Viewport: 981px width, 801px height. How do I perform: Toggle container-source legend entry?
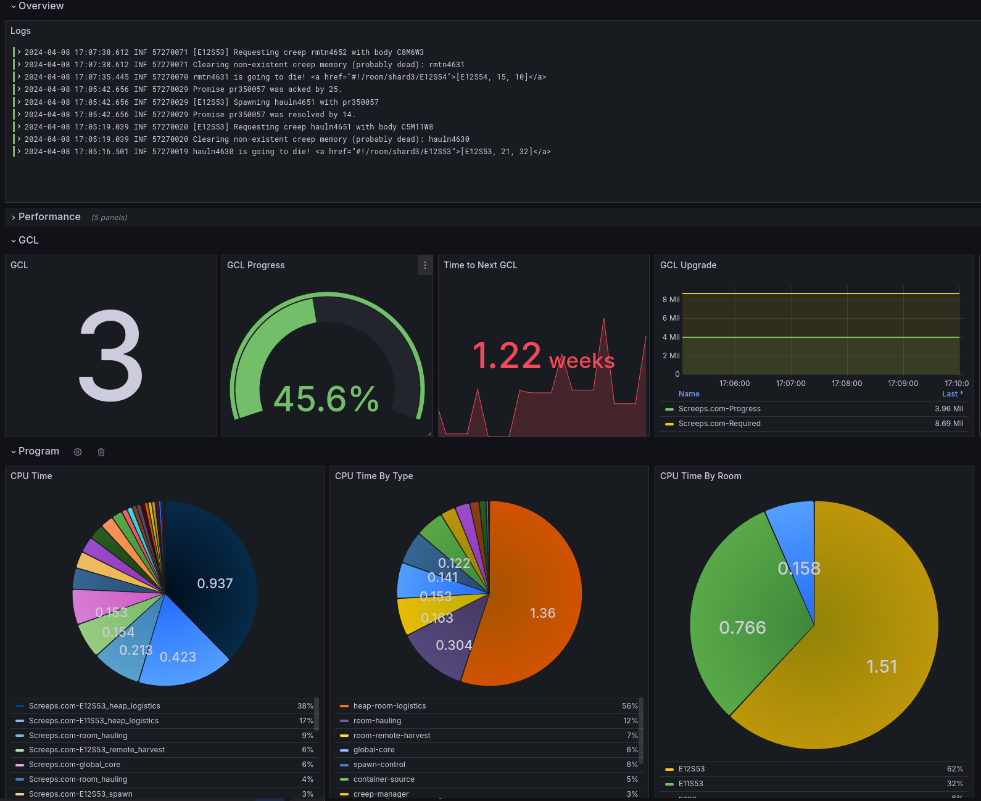384,779
